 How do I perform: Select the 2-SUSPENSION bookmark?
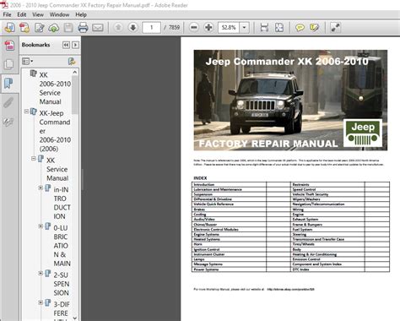tap(62, 284)
